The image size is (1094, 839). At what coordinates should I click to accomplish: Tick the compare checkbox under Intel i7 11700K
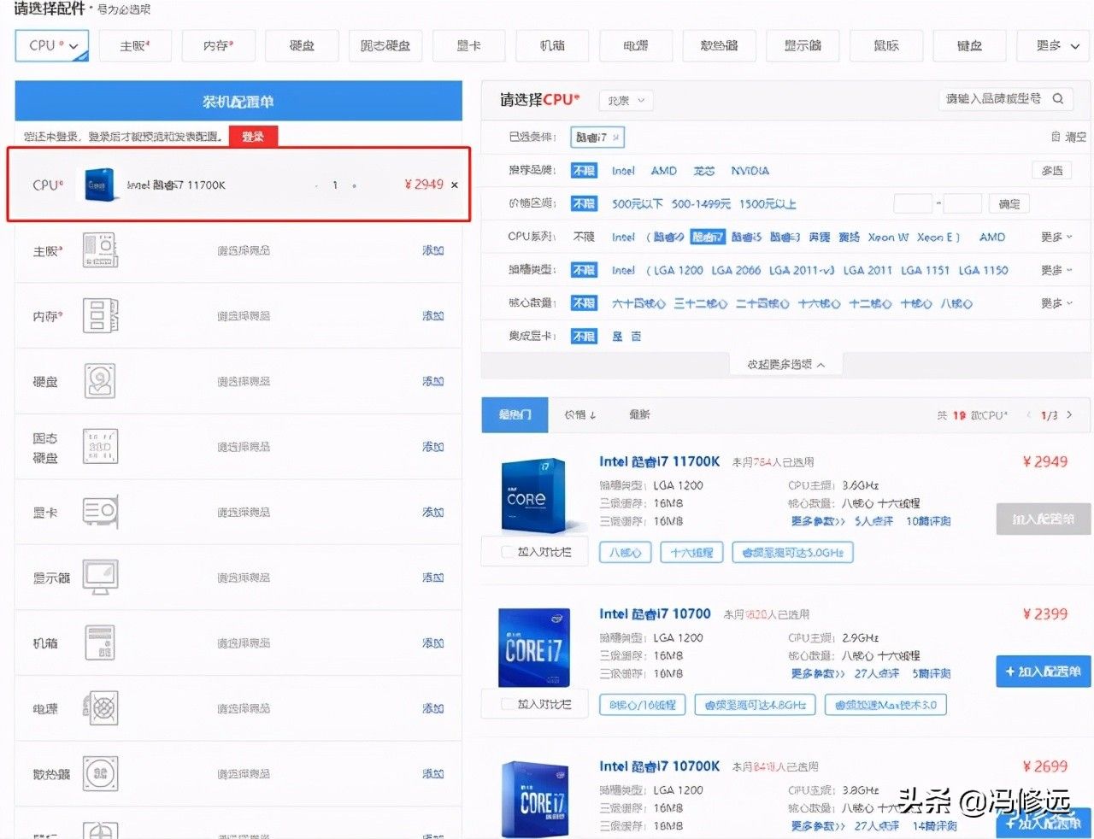[508, 553]
